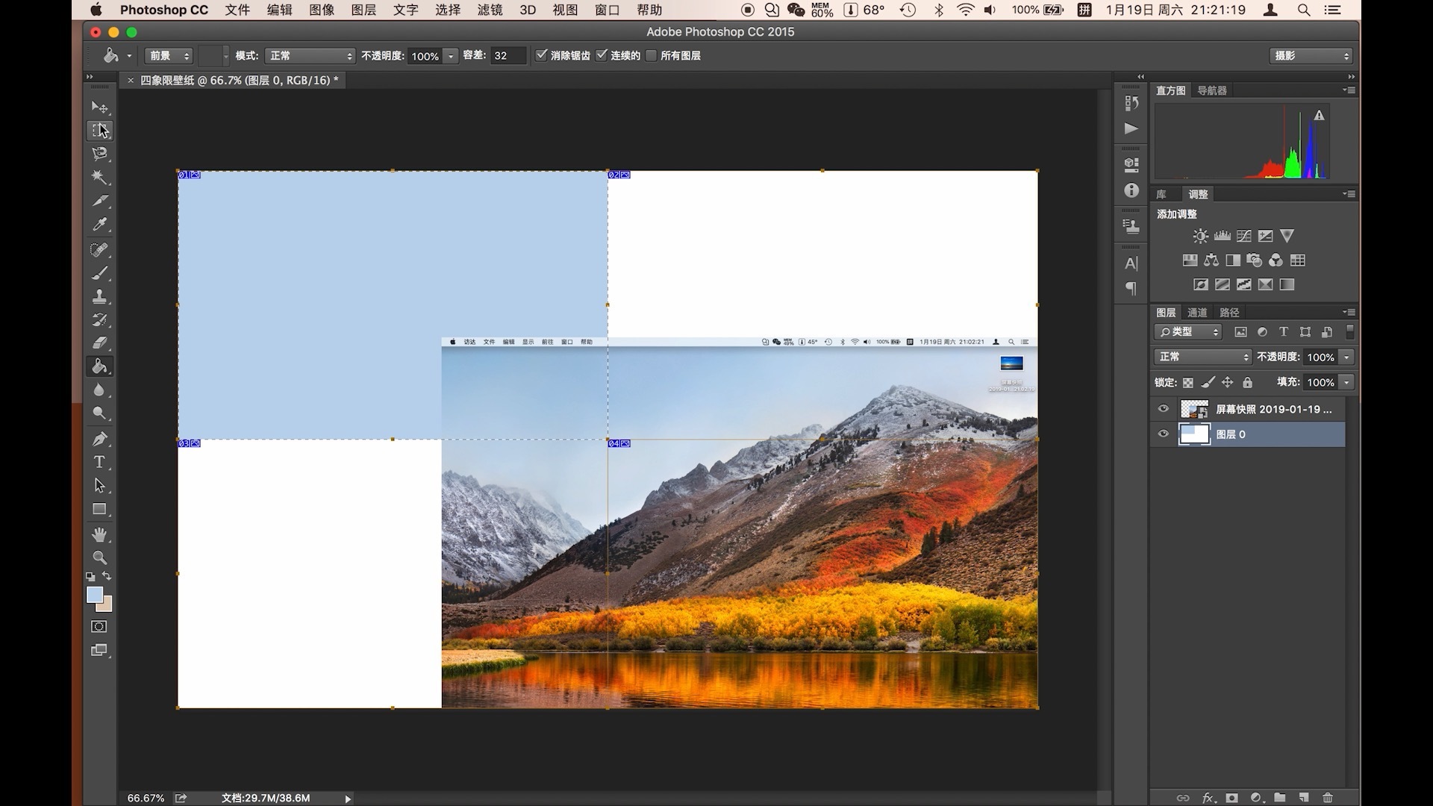Switch to the 导航器 panel tab
Image resolution: width=1433 pixels, height=806 pixels.
tap(1211, 90)
